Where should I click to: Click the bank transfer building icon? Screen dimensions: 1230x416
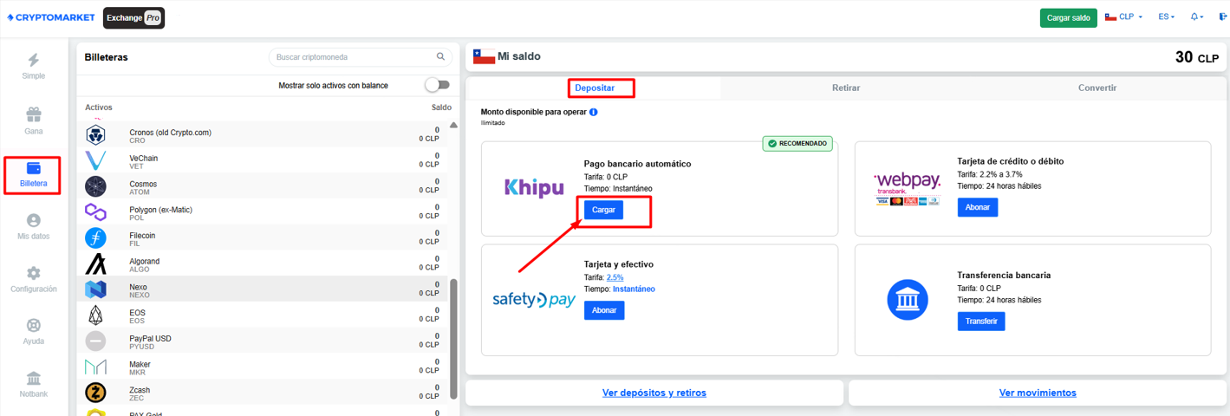pos(908,300)
